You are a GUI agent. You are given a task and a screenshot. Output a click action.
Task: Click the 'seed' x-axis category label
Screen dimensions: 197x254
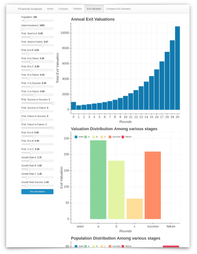click(x=80, y=226)
